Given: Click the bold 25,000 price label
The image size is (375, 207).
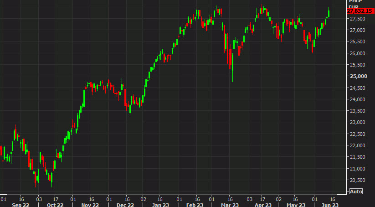Looking at the screenshot, I should tap(358, 76).
